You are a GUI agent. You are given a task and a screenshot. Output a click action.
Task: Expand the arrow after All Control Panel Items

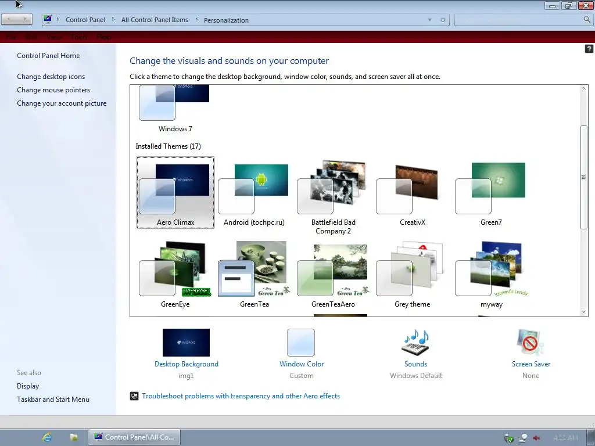tap(196, 19)
